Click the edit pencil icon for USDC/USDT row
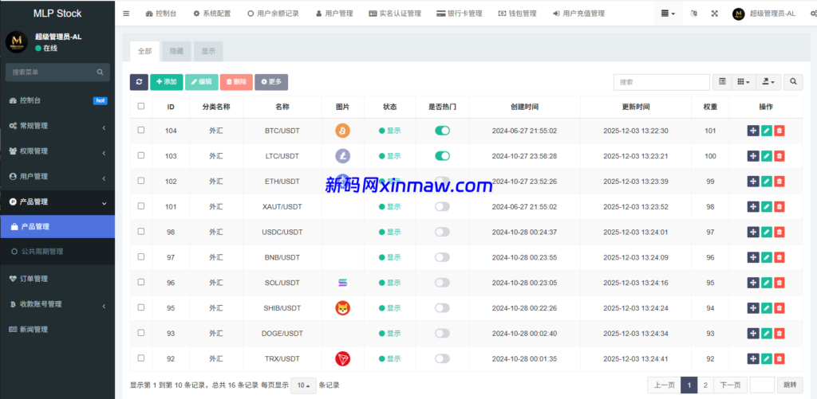Viewport: 817px width, 399px height. (766, 232)
